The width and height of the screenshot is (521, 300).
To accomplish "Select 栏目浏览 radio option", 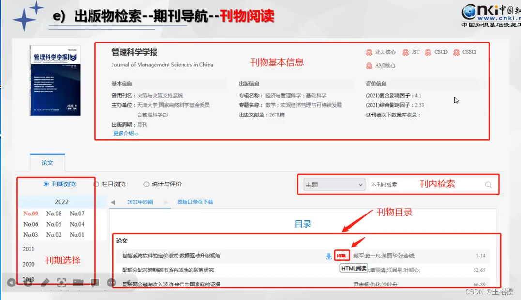I will [x=96, y=184].
